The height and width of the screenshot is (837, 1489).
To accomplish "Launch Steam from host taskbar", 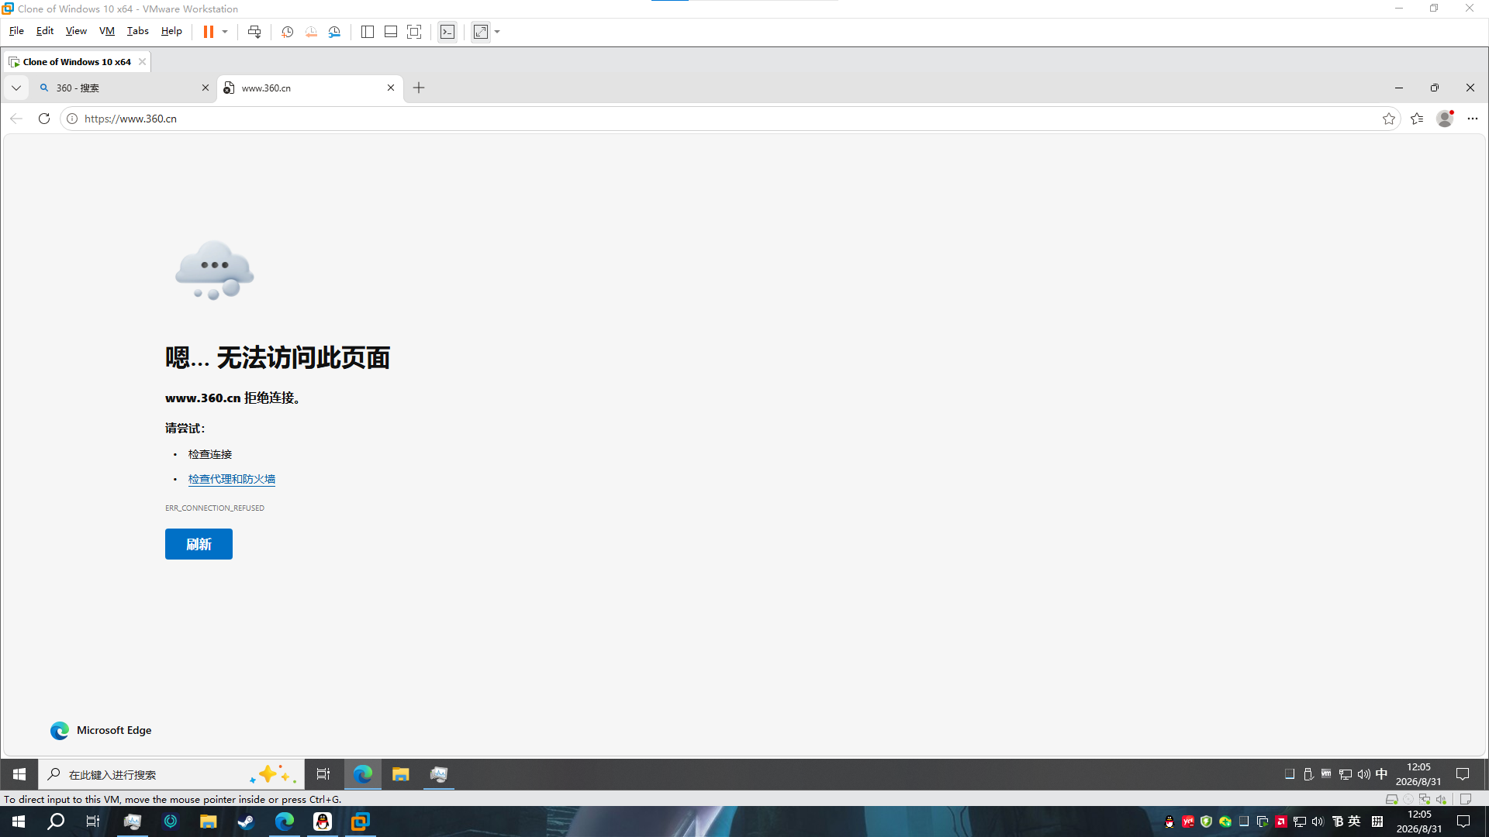I will coord(247,821).
